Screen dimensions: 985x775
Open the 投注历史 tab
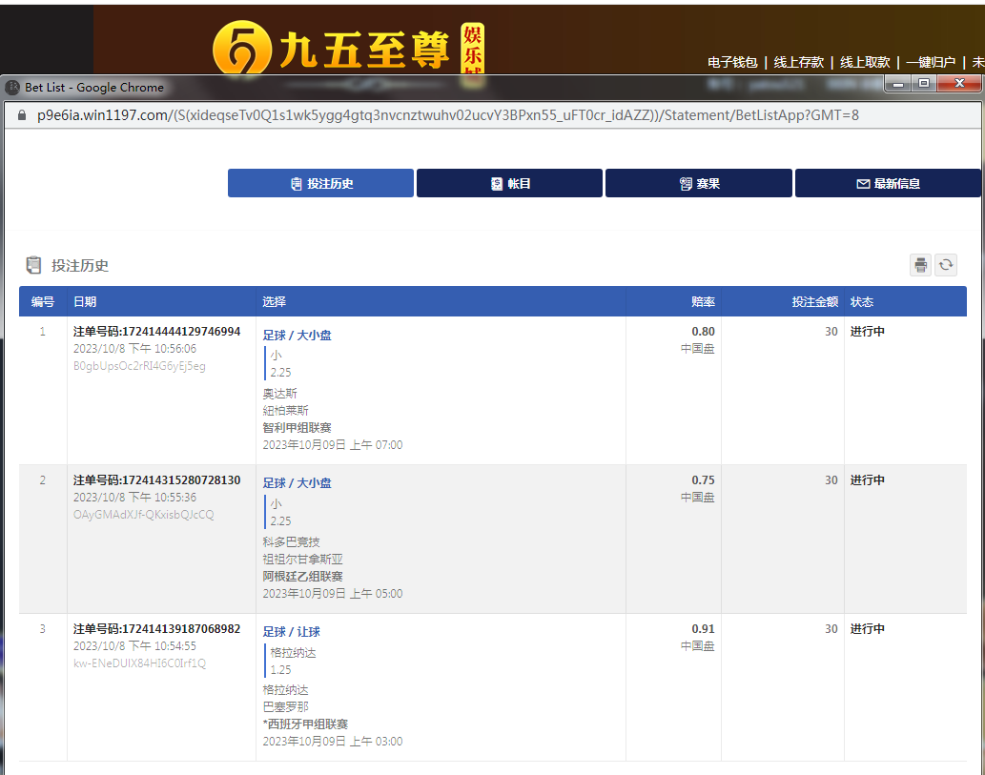pyautogui.click(x=320, y=183)
